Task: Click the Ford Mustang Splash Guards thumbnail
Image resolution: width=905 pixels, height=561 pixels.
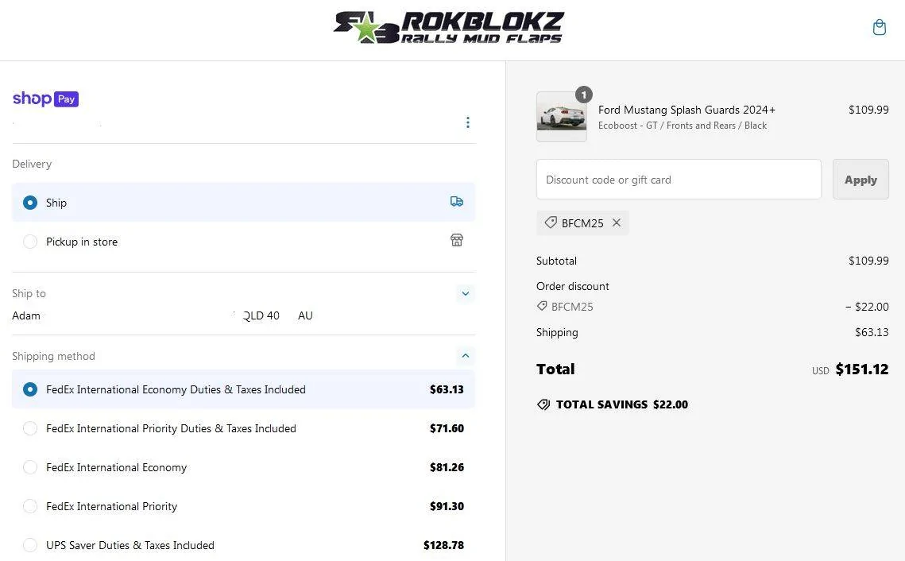Action: 562,117
